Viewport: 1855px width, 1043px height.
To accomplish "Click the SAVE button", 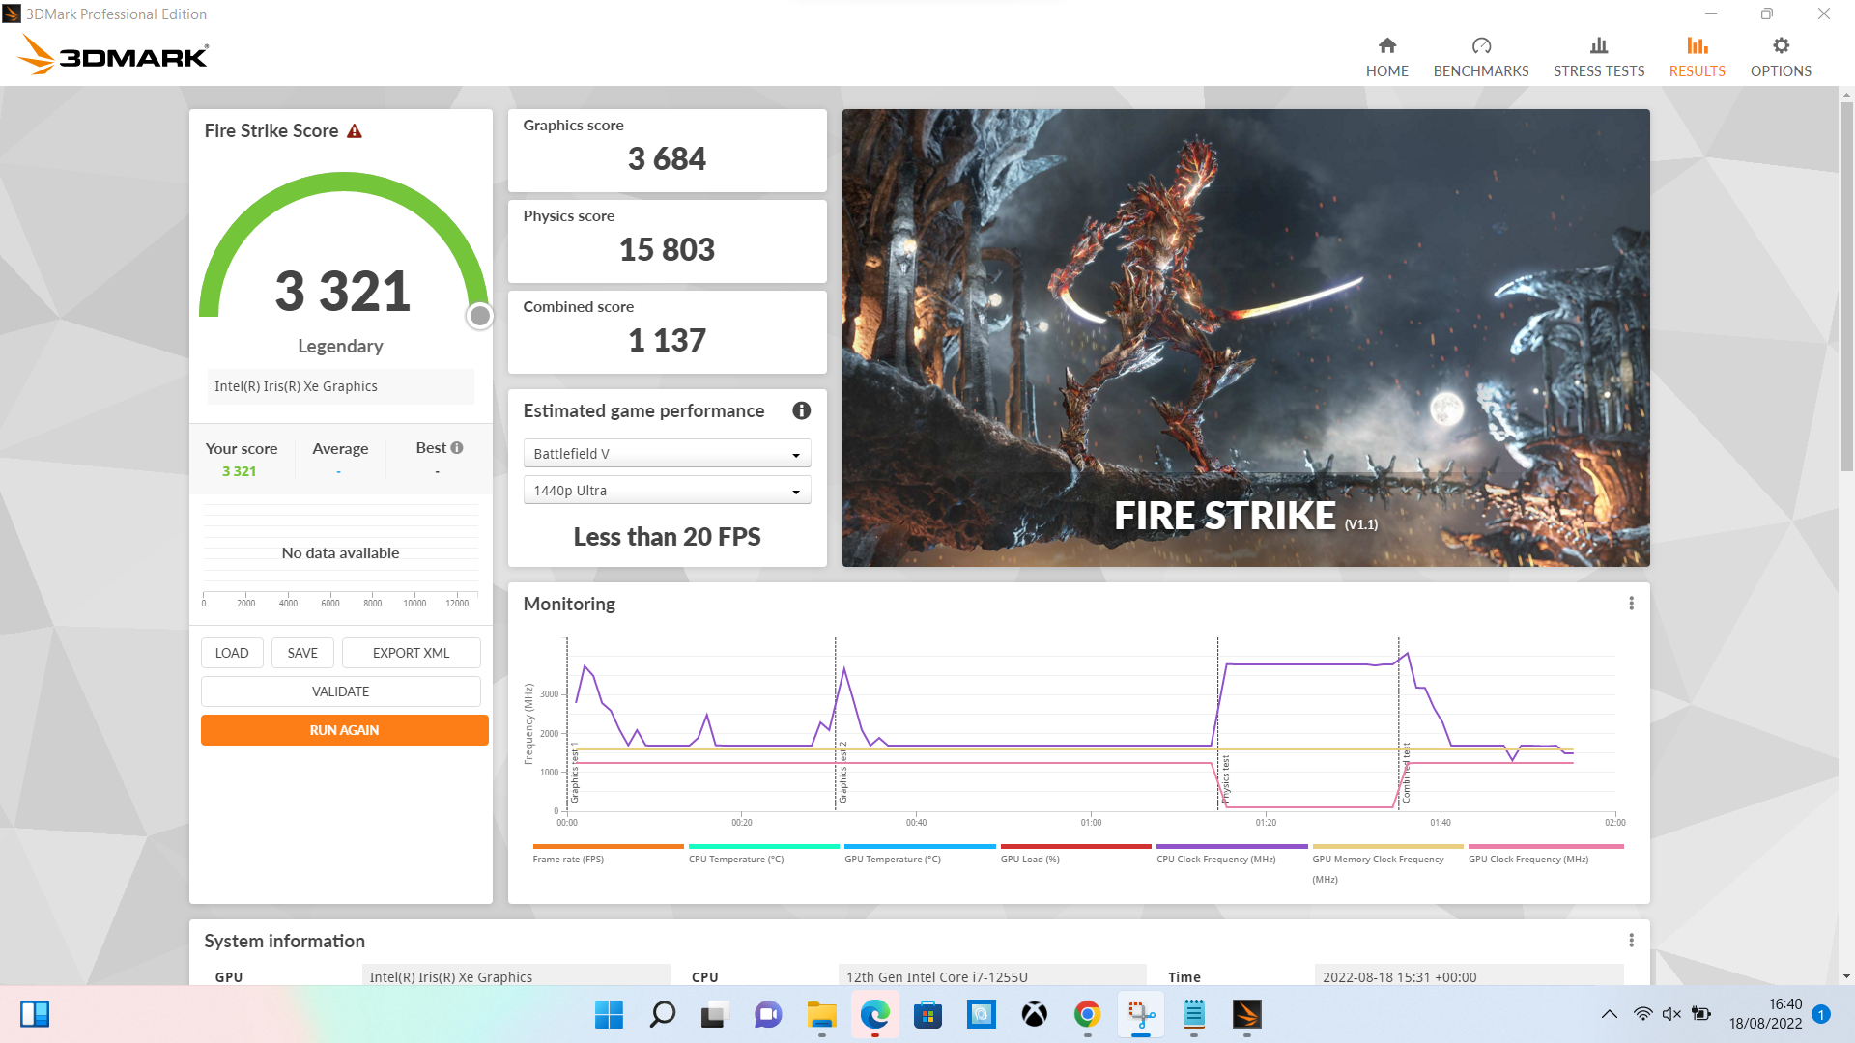I will click(x=302, y=651).
